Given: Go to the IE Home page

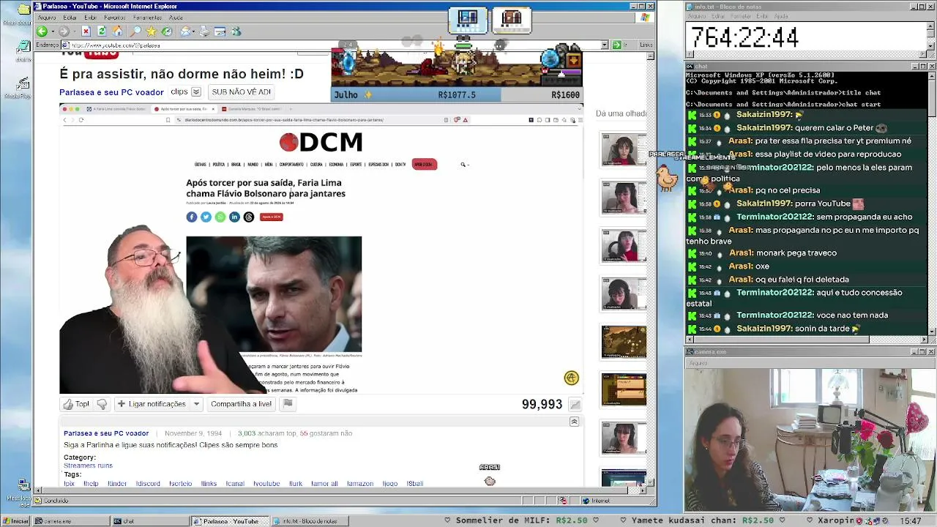Looking at the screenshot, I should click(x=118, y=31).
